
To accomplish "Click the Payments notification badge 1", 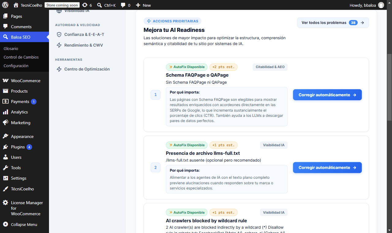I will tap(34, 101).
